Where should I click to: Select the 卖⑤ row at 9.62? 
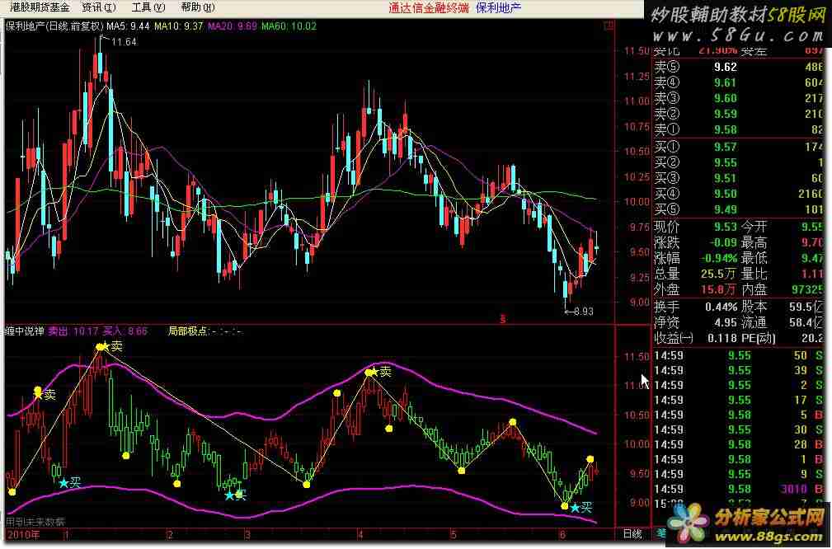738,67
